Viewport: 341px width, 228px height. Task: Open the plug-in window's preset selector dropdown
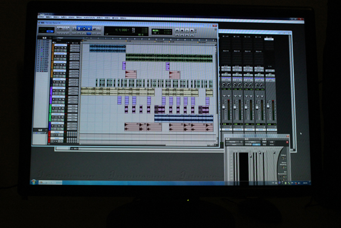253,142
